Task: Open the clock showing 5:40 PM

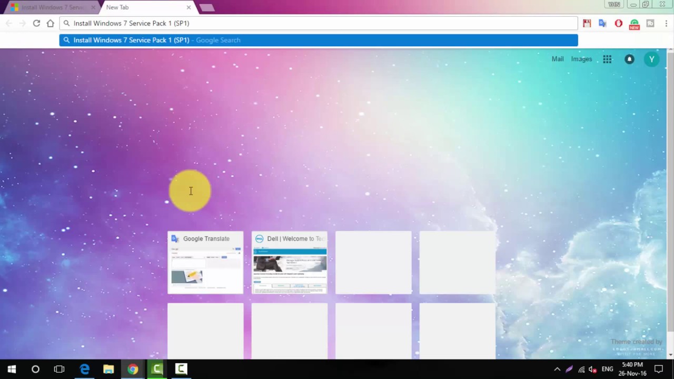Action: click(x=632, y=369)
